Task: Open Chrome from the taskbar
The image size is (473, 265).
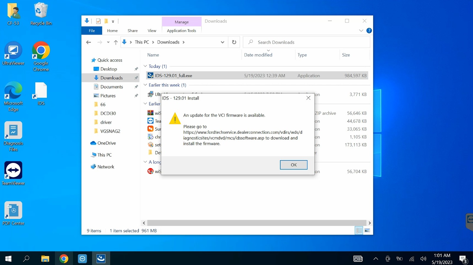Action: pos(64,259)
